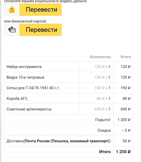Image resolution: width=141 pixels, height=162 pixels.
Task: Click the Советские артиллеристы item name
Action: tap(29, 109)
